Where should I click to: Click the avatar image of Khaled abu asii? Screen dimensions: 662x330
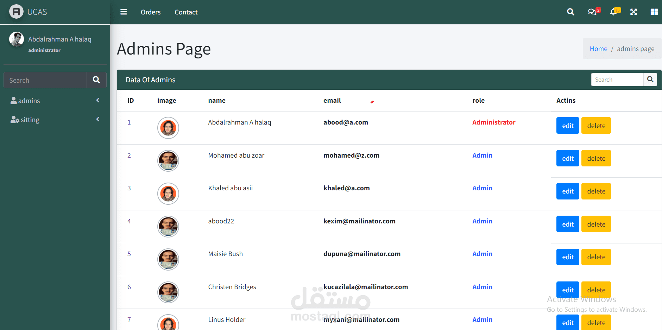(168, 193)
